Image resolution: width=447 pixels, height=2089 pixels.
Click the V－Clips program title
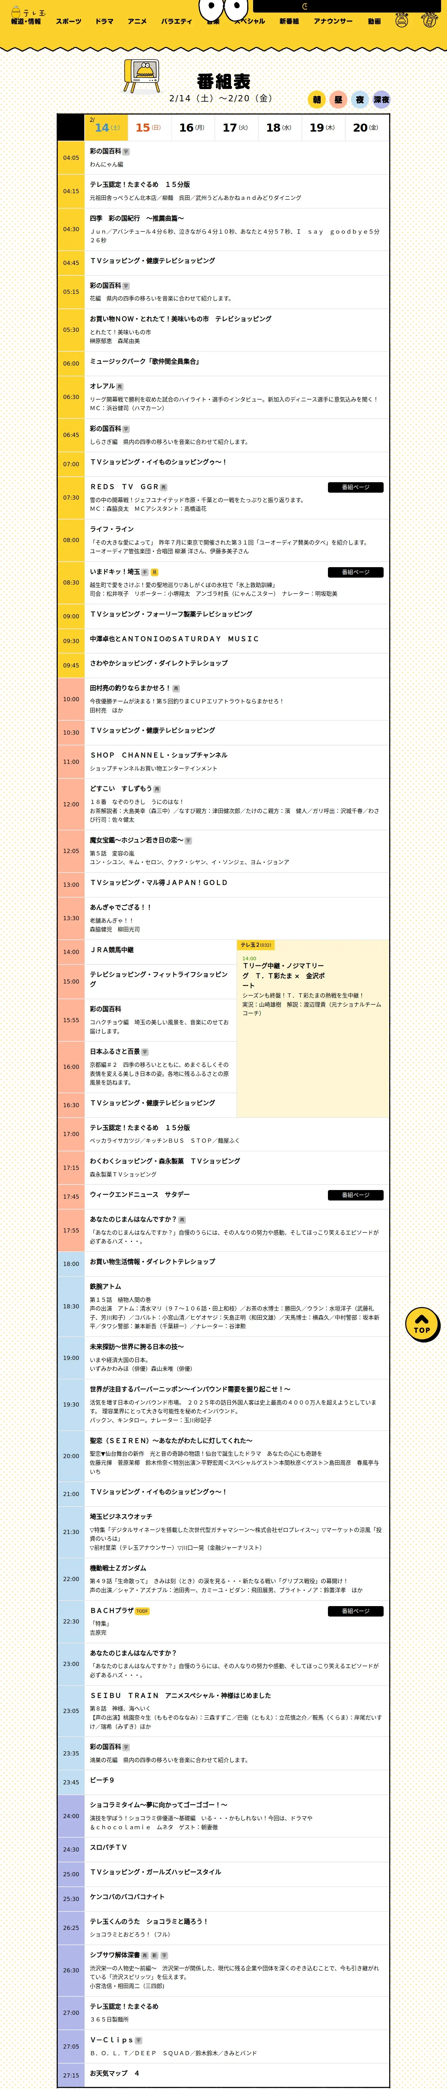(x=111, y=2040)
